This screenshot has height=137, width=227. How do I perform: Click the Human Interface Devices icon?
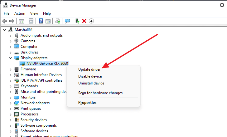point(17,75)
